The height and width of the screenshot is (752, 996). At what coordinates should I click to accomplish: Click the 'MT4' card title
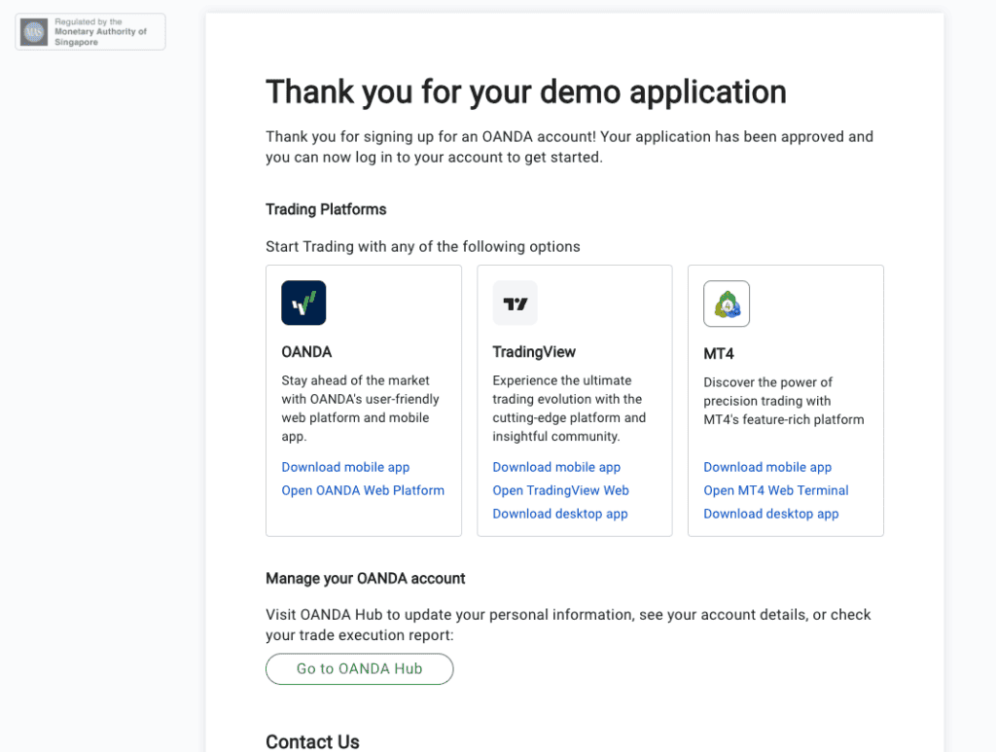click(719, 354)
